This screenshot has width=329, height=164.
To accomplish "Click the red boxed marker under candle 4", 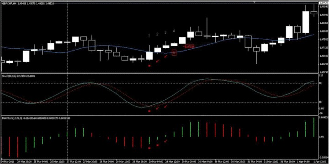I will point(174,53).
